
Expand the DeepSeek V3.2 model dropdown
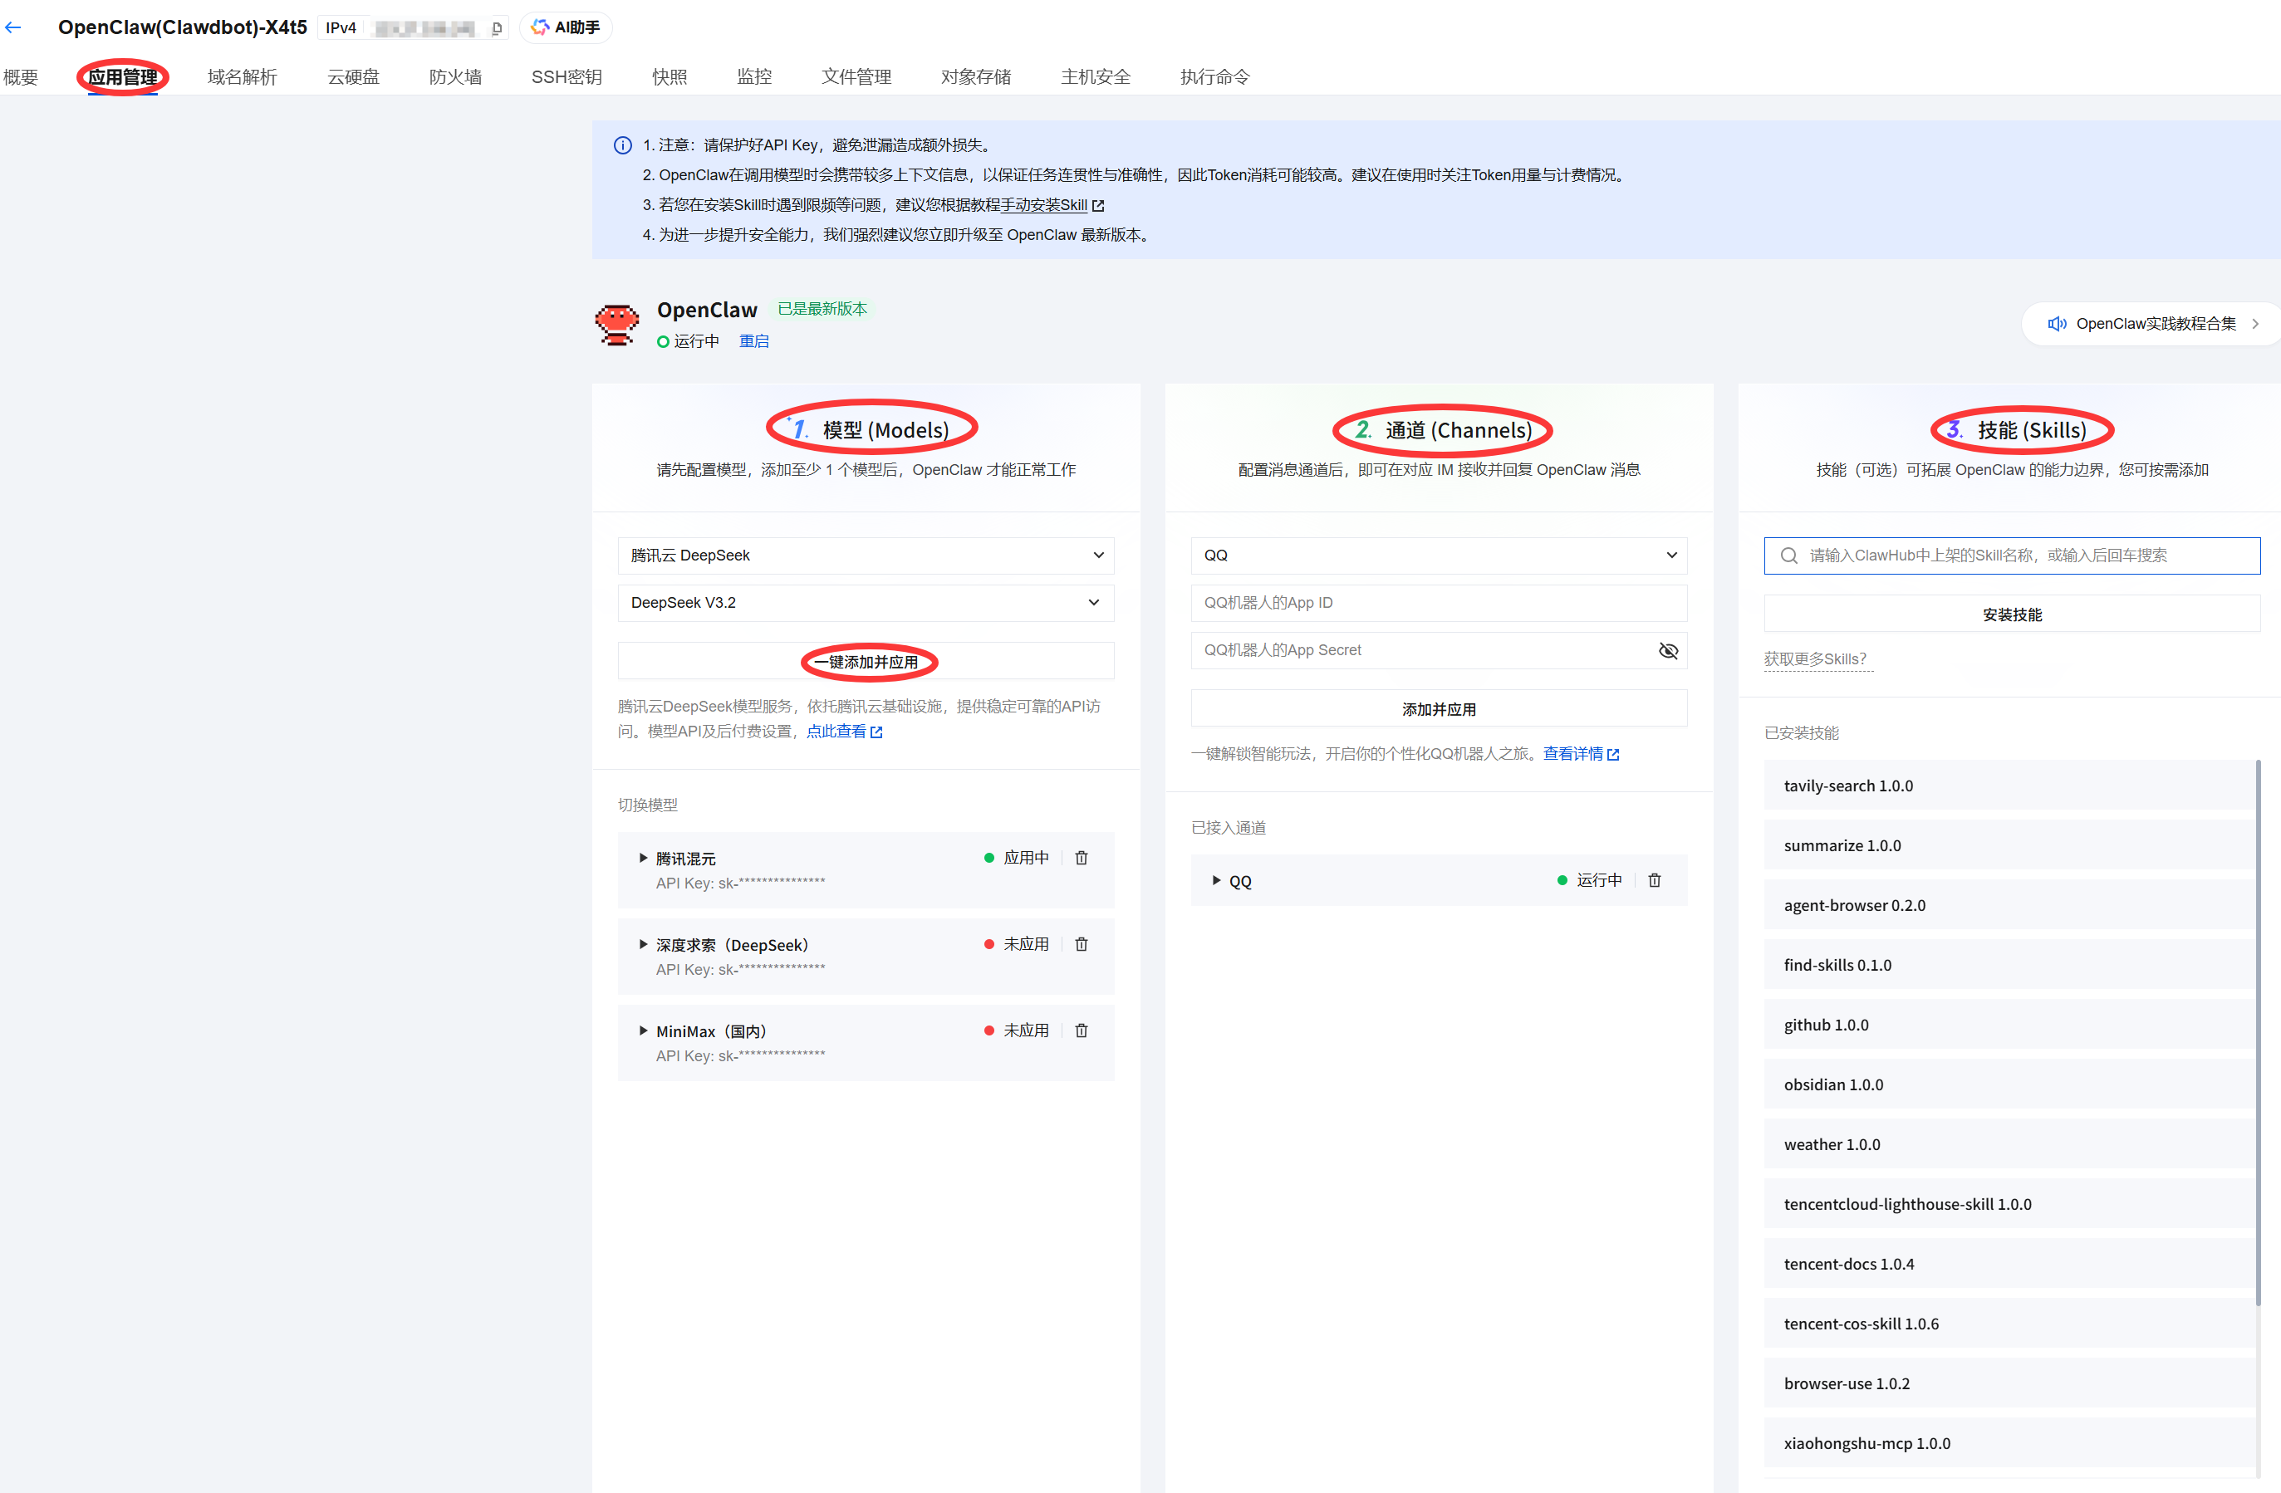(x=866, y=603)
